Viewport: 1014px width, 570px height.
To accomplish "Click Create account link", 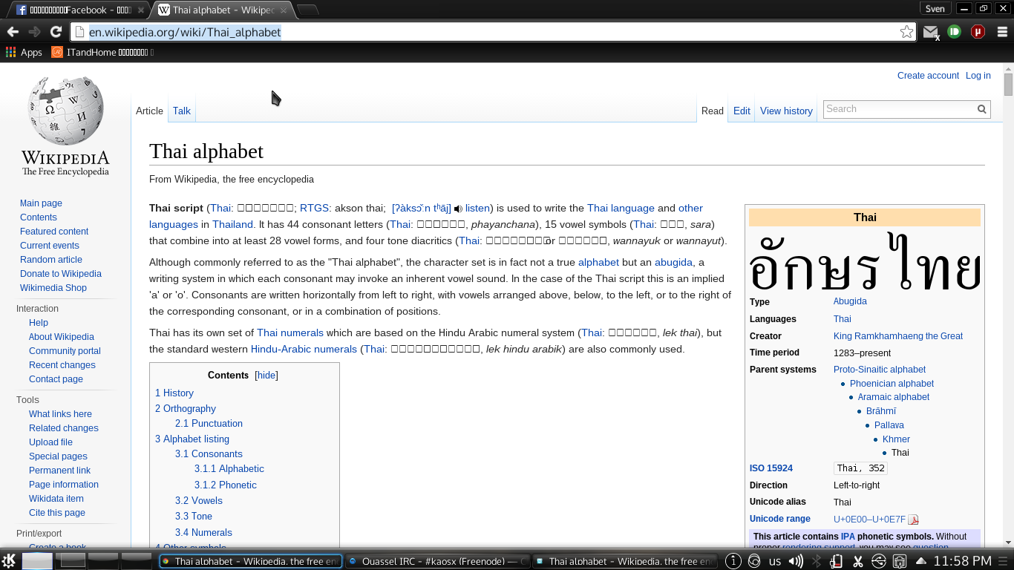I will click(928, 76).
